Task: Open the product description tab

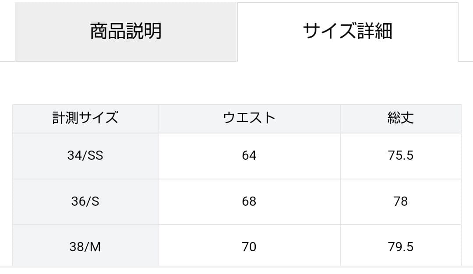Action: [126, 32]
